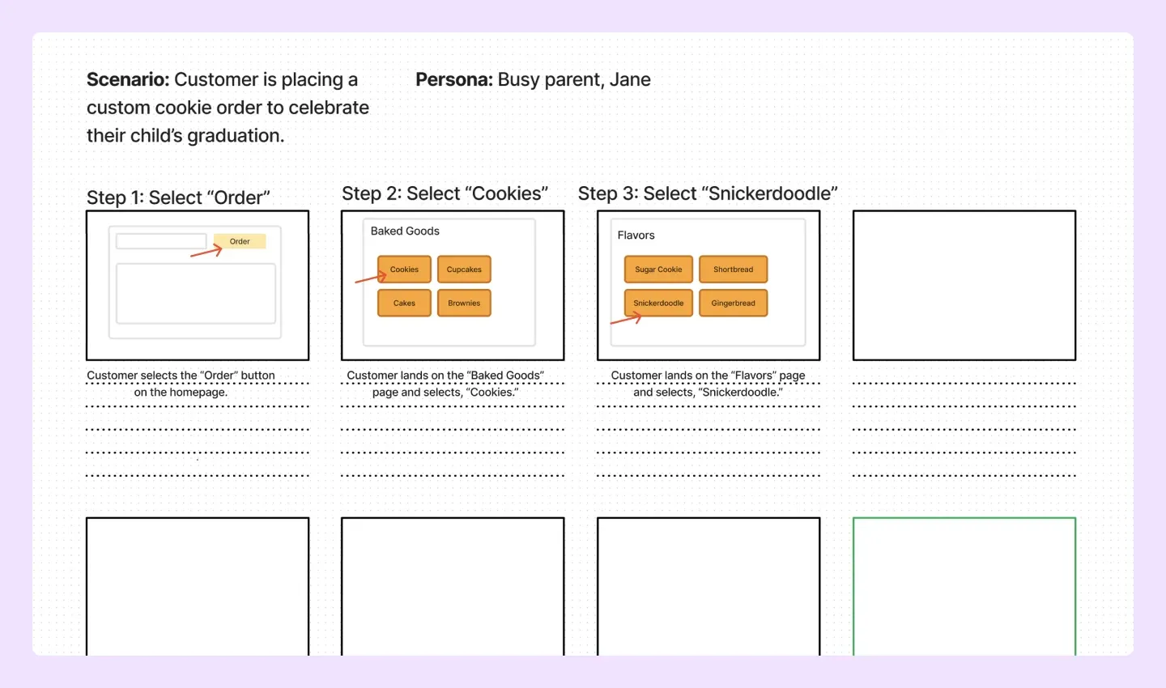
Task: Select the red arrow near Snickerdoodle
Action: (623, 319)
